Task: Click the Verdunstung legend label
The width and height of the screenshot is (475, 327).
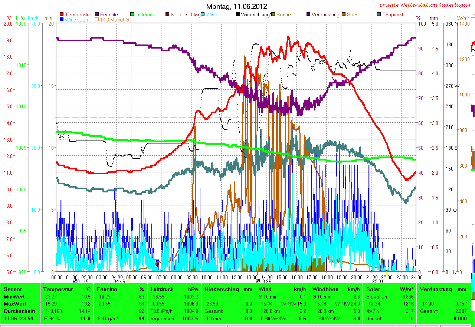Action: [x=325, y=15]
